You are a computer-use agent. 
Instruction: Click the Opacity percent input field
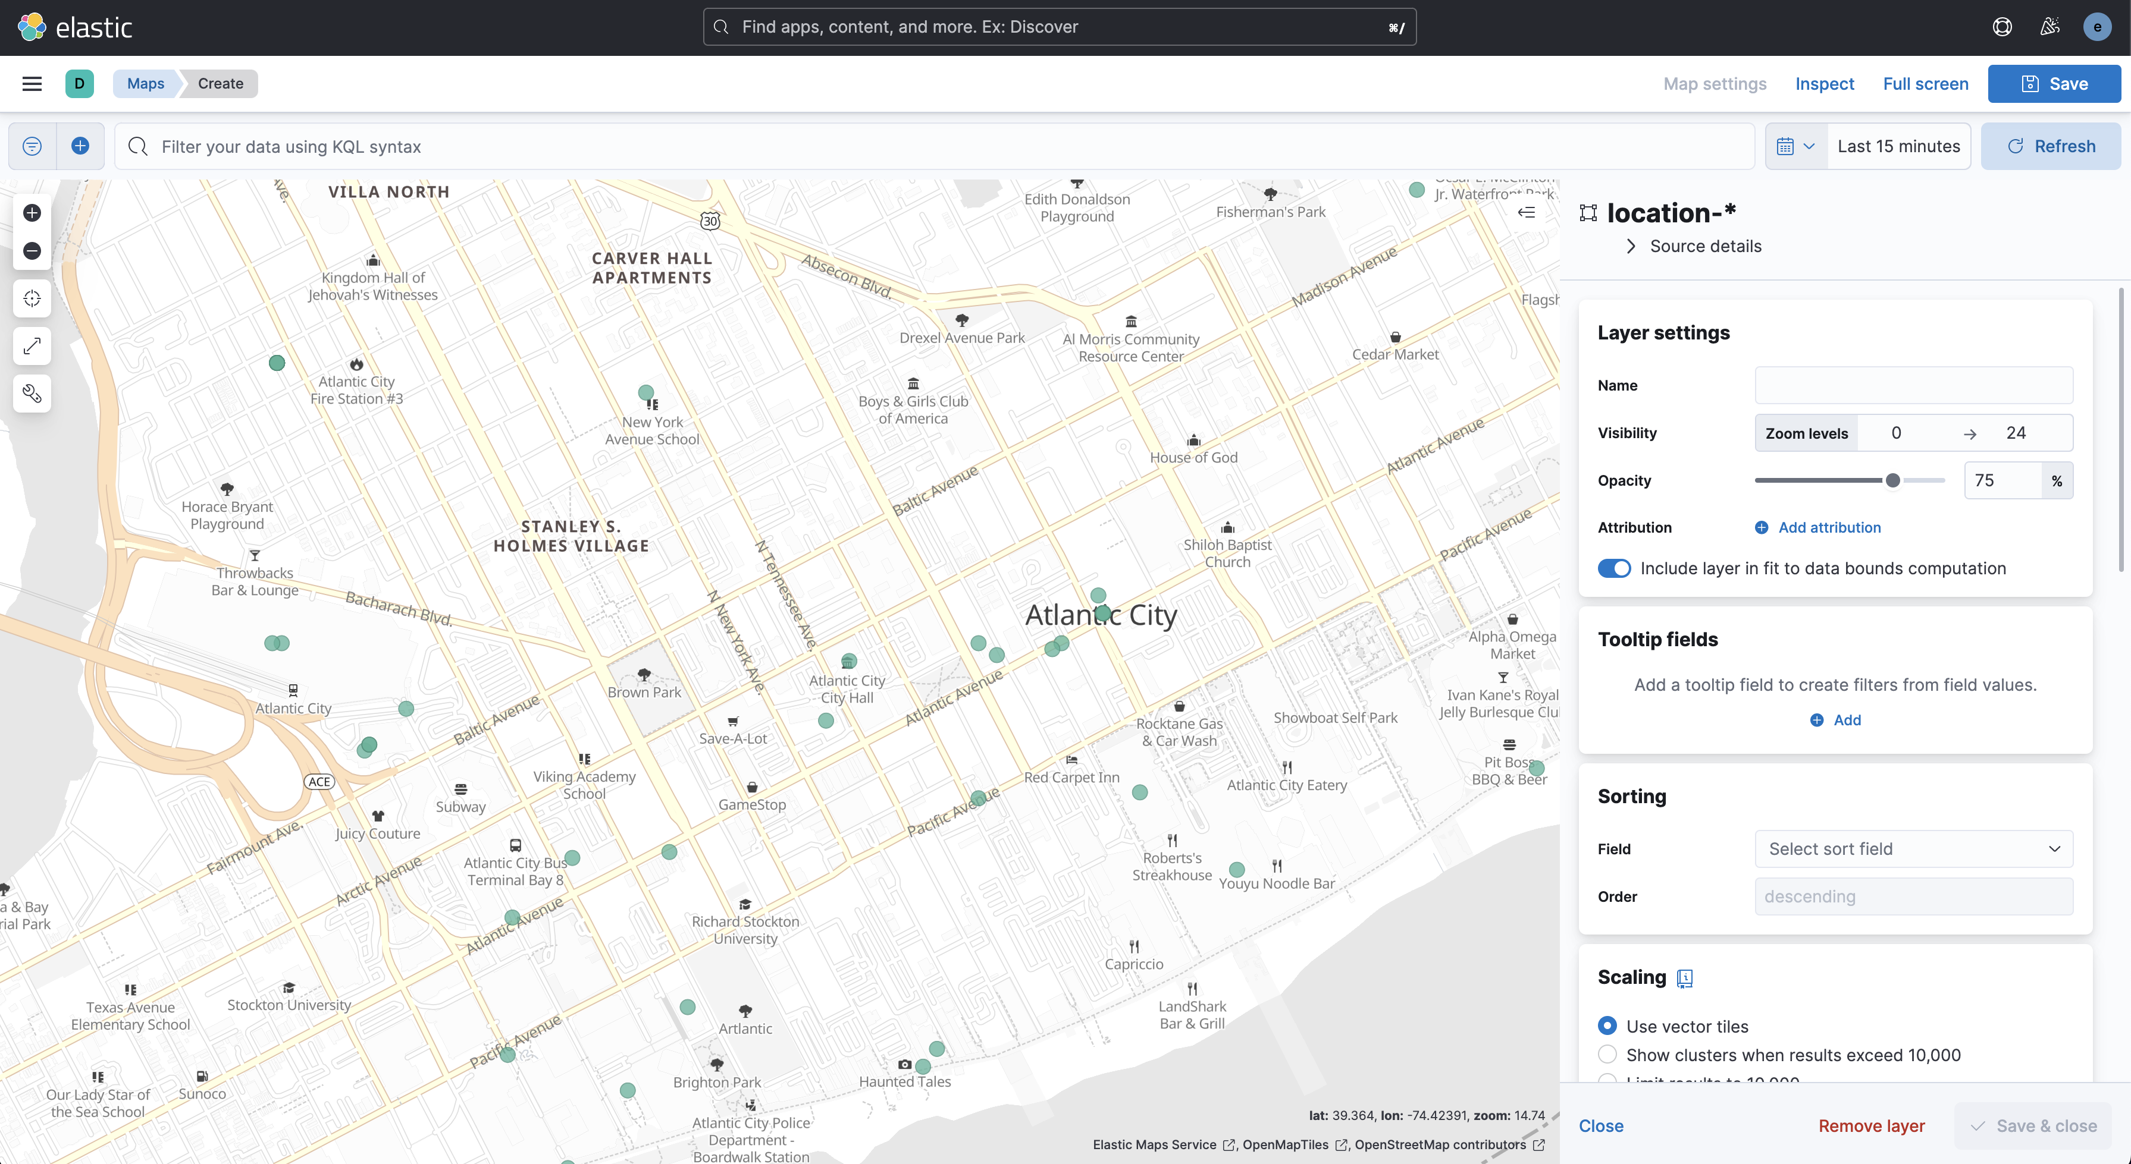pyautogui.click(x=2002, y=480)
